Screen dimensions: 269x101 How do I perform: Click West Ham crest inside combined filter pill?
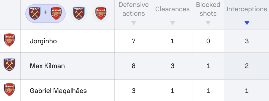(x=35, y=14)
